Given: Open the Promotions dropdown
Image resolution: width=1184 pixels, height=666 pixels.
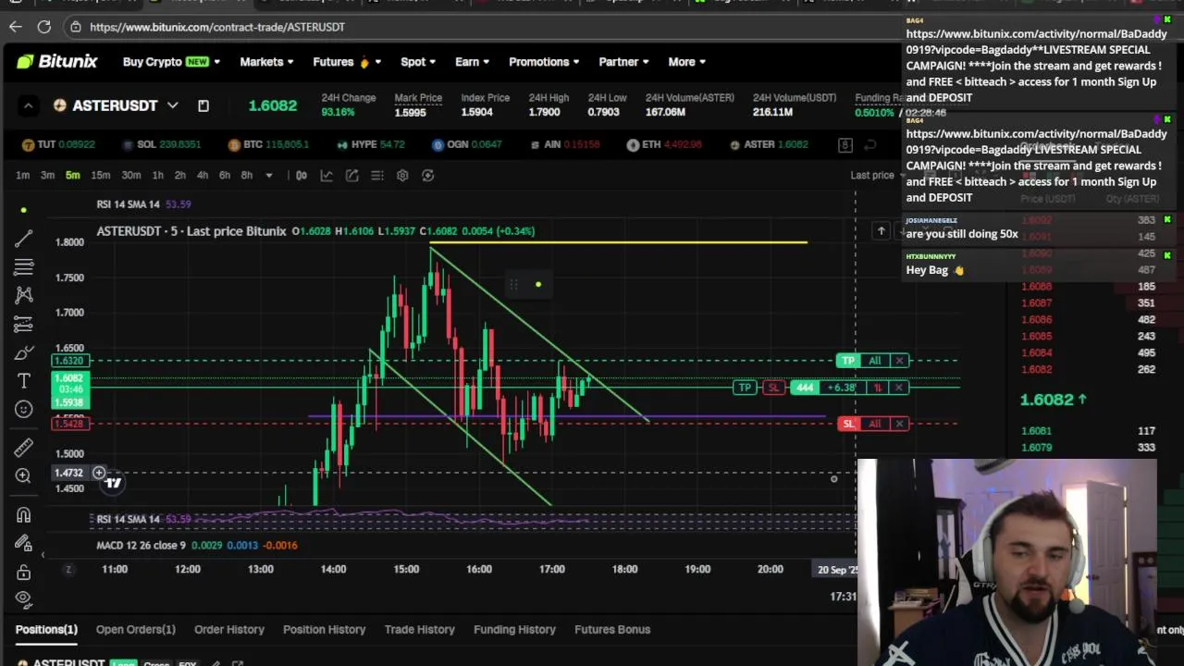Looking at the screenshot, I should 544,62.
